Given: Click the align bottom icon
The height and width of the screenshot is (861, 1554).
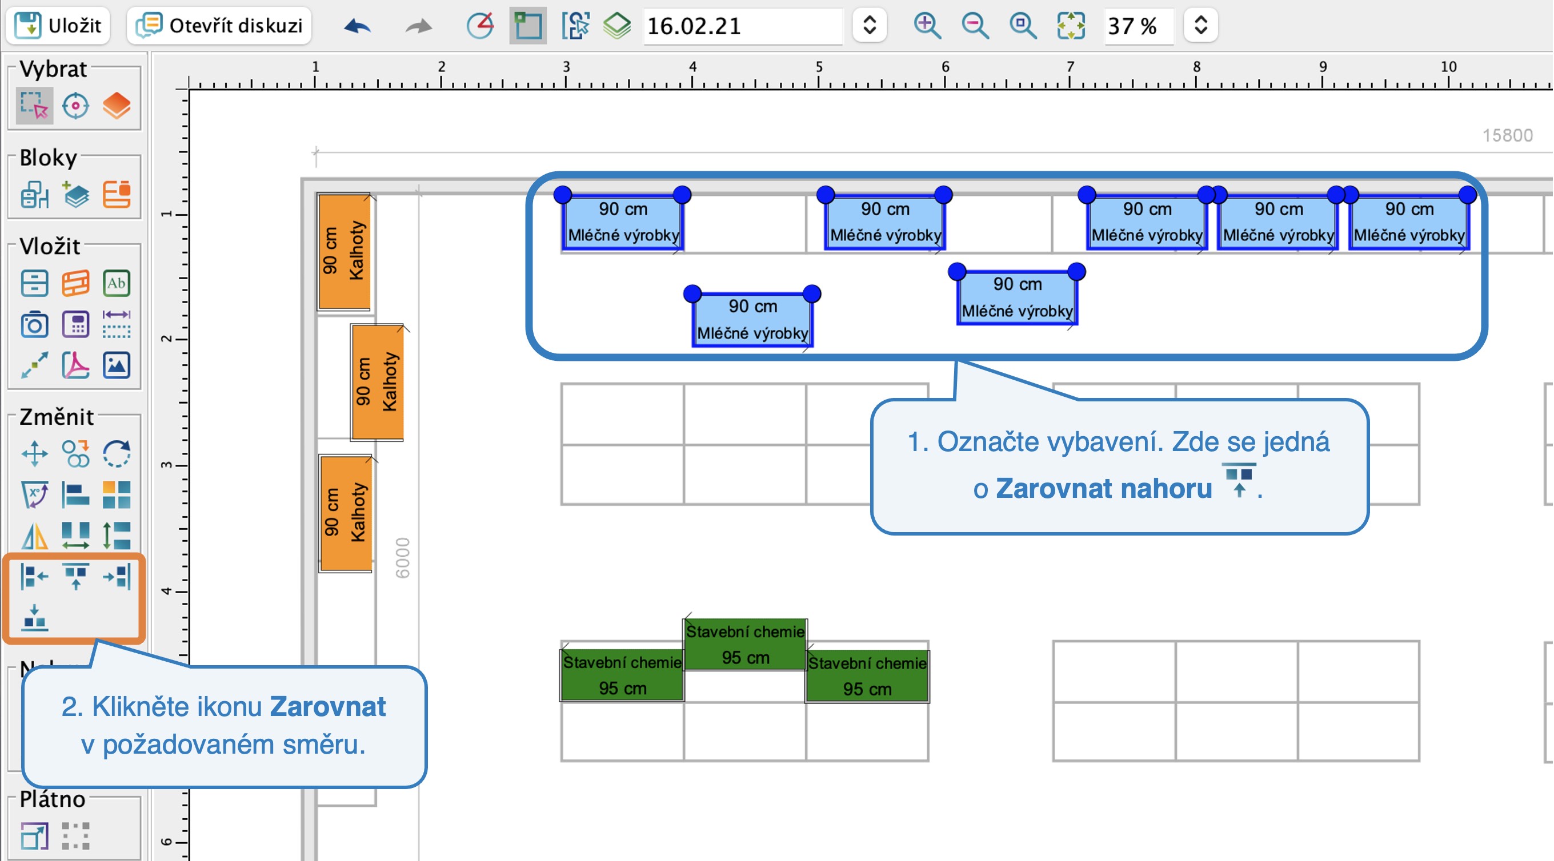Looking at the screenshot, I should coord(34,617).
